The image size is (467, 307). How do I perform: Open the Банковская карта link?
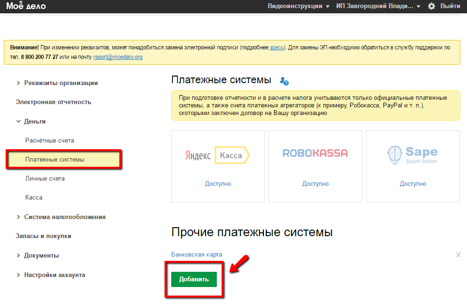point(196,255)
